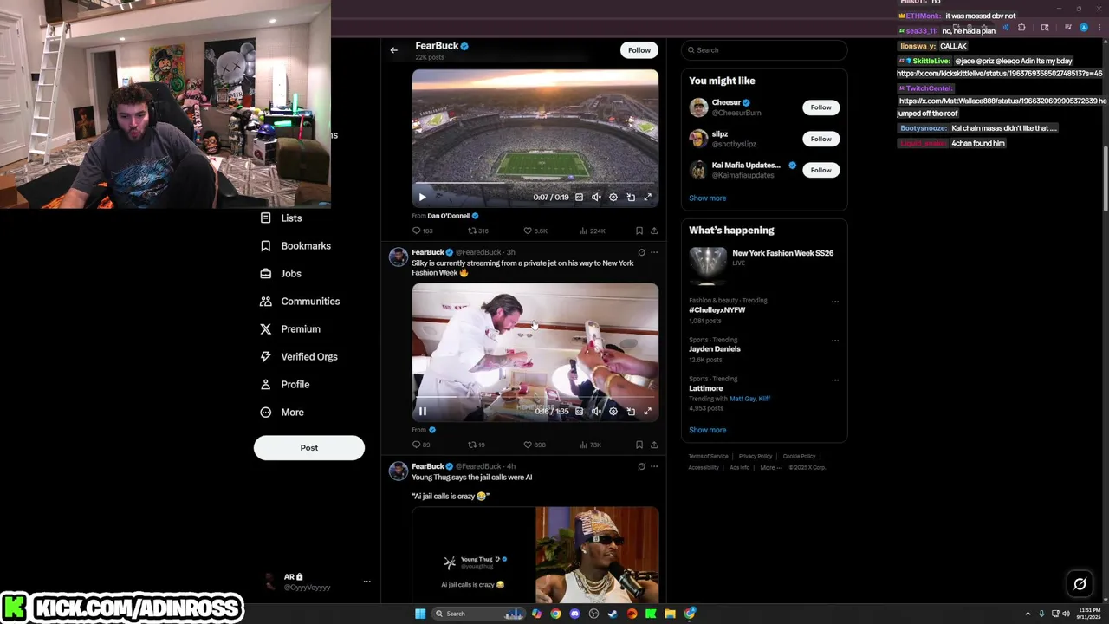
Task: Like the post with 6.6K likes
Action: click(535, 231)
